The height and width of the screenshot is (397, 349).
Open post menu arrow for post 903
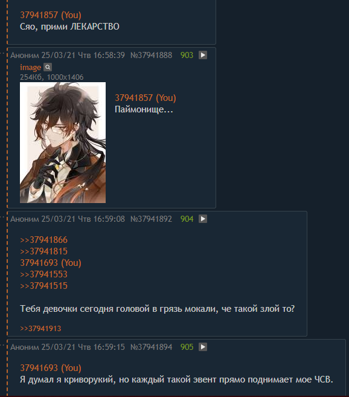[x=203, y=55]
